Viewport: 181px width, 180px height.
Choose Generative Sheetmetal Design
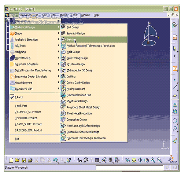[94, 132]
